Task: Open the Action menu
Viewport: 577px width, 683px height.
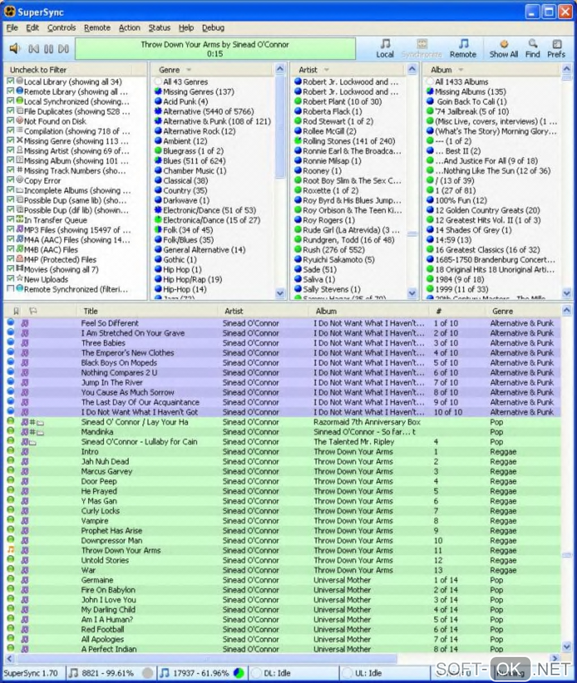Action: click(x=130, y=27)
